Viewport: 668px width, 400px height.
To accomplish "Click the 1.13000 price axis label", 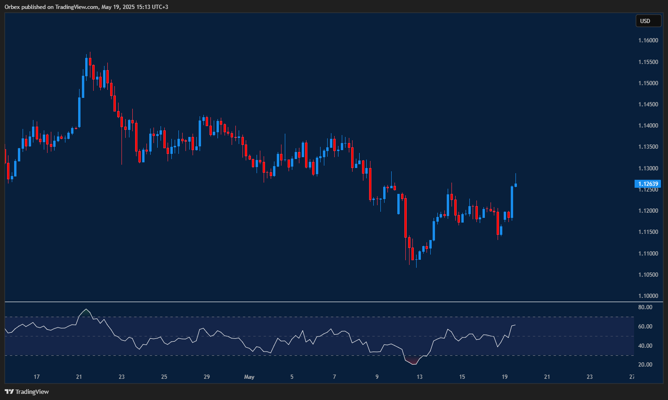I will pos(648,168).
